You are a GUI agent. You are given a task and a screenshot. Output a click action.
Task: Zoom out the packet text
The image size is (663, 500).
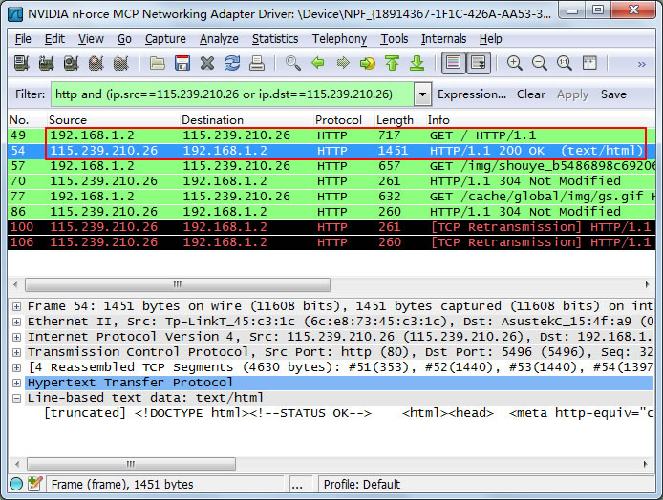click(540, 63)
